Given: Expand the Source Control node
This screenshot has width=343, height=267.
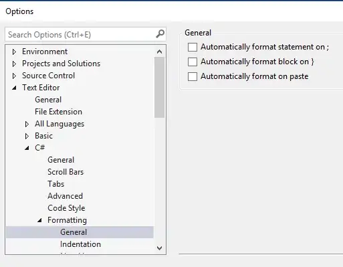Looking at the screenshot, I should point(14,76).
